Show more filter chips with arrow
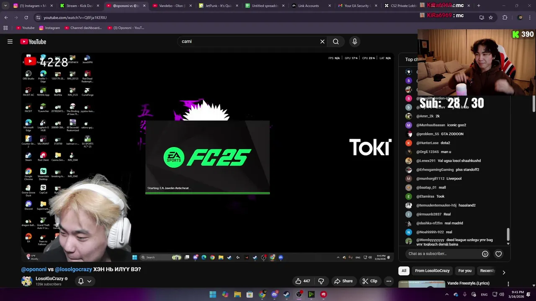The width and height of the screenshot is (536, 301). click(x=504, y=272)
